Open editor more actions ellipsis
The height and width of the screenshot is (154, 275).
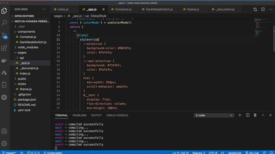[270, 9]
